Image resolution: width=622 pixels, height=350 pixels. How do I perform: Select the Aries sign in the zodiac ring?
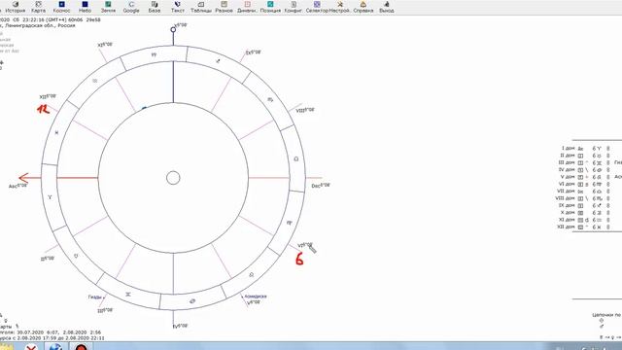tap(50, 196)
